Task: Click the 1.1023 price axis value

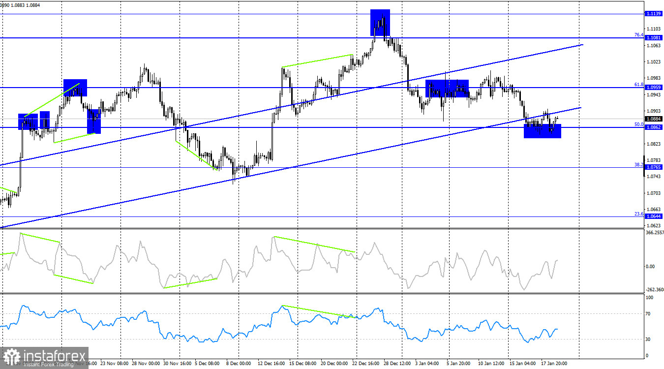Action: coord(654,61)
